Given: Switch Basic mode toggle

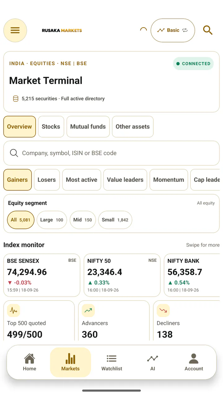Looking at the screenshot, I should coord(173,30).
